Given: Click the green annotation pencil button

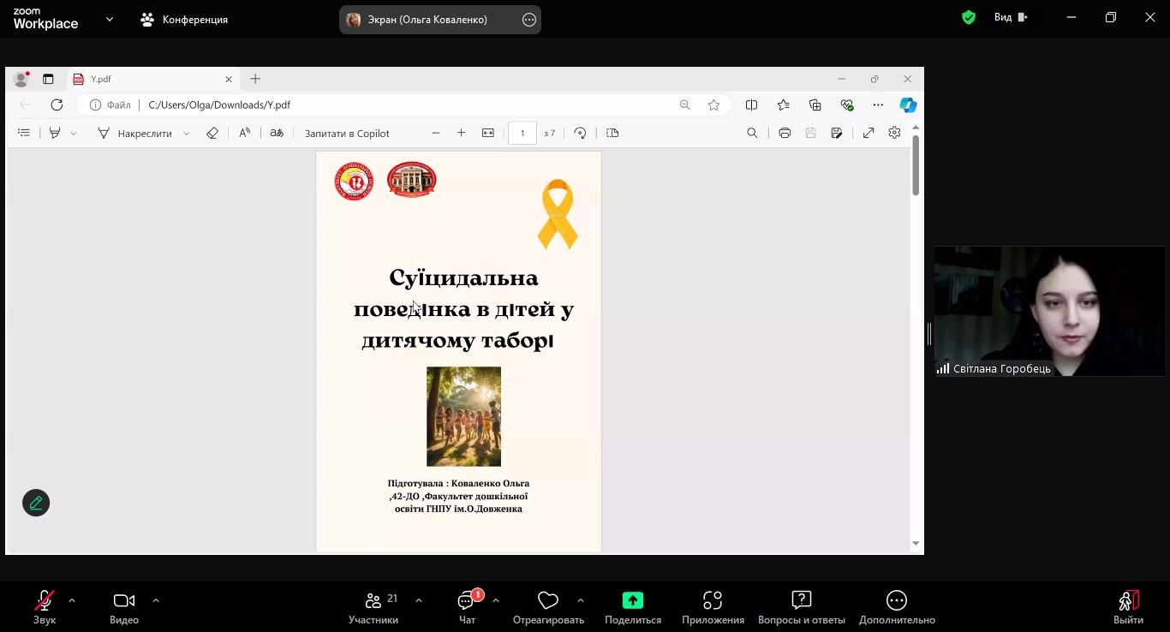Looking at the screenshot, I should pos(36,503).
